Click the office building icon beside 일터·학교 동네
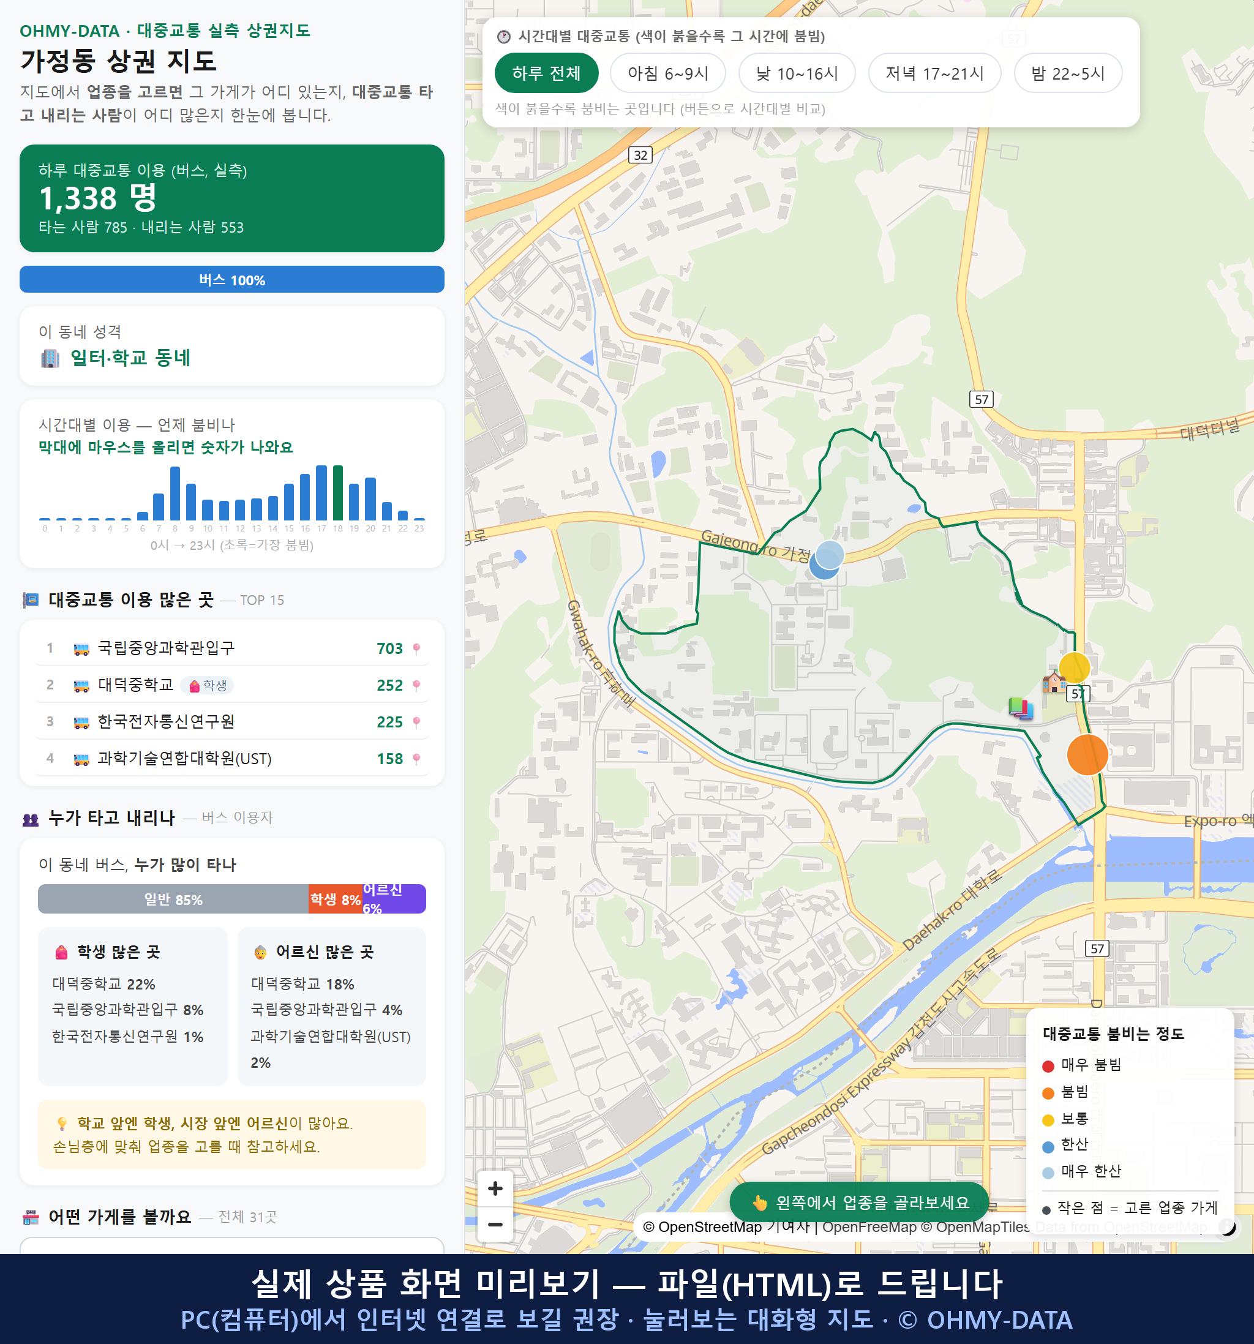Viewport: 1254px width, 1344px height. pos(50,358)
